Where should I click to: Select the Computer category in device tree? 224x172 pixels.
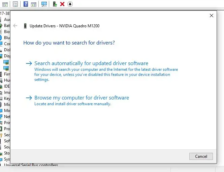click(7, 44)
